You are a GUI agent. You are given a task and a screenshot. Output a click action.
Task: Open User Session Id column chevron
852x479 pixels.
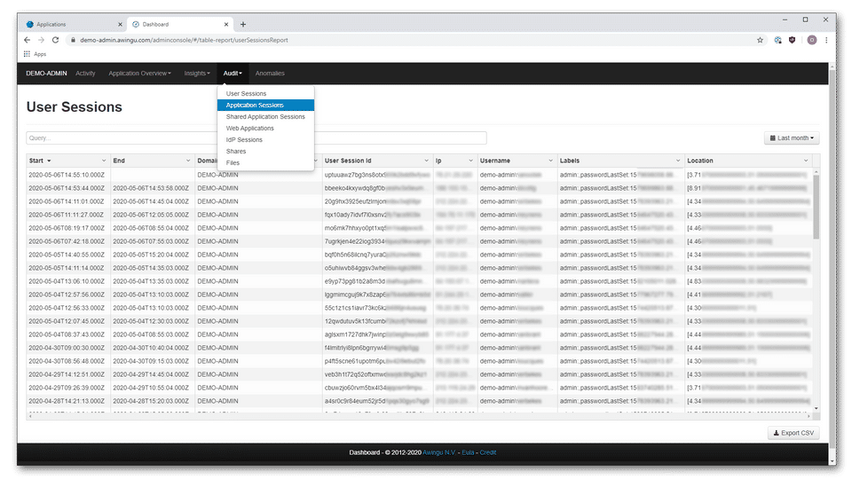coord(427,161)
